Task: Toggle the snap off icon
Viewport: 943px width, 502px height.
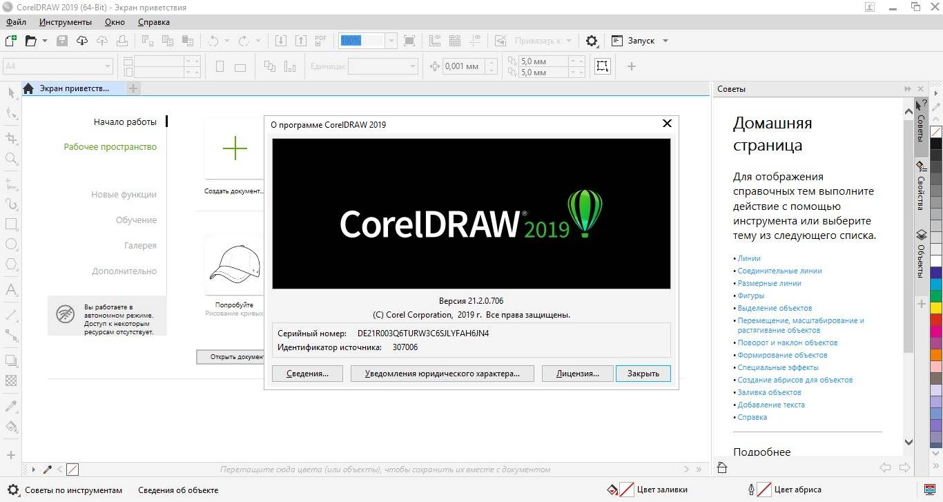Action: 502,41
